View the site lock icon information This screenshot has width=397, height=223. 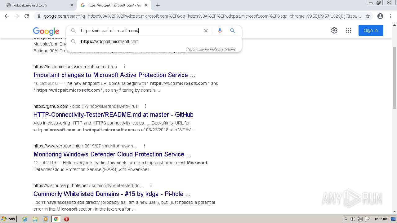(x=39, y=16)
